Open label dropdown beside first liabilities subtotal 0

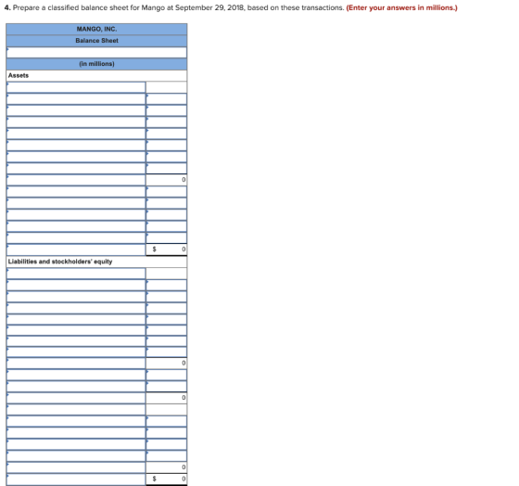coord(76,363)
